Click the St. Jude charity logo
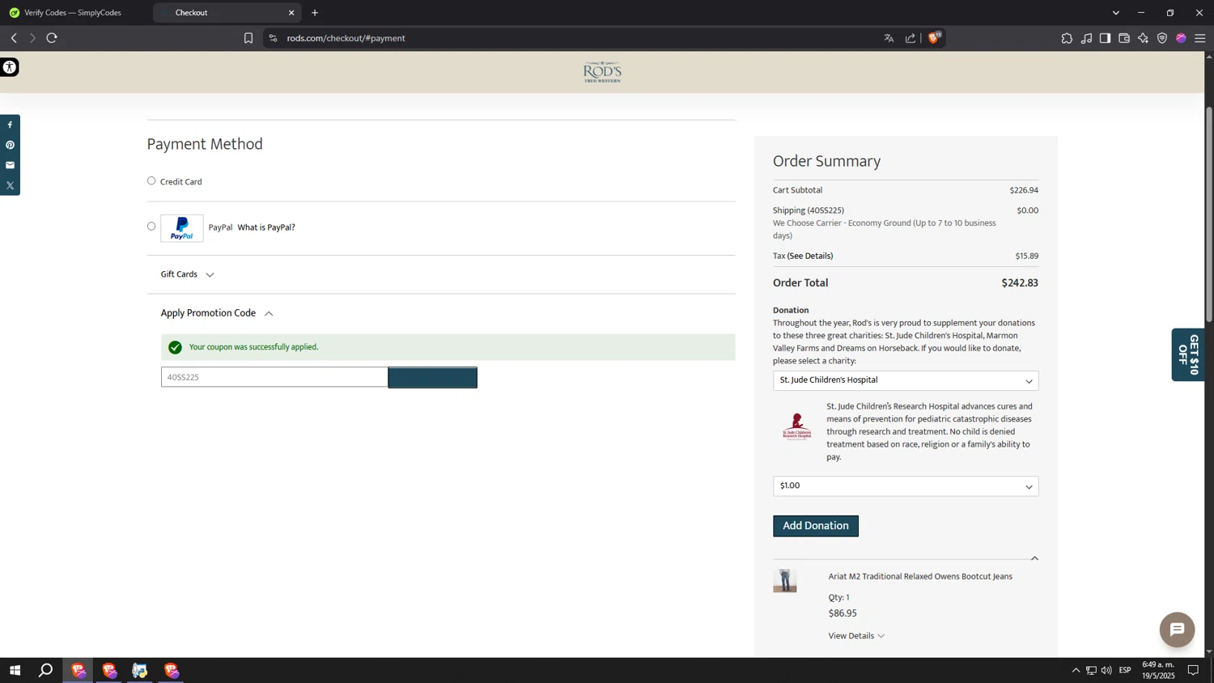The width and height of the screenshot is (1214, 683). 797,426
